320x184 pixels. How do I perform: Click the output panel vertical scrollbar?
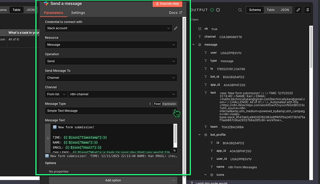tap(311, 47)
